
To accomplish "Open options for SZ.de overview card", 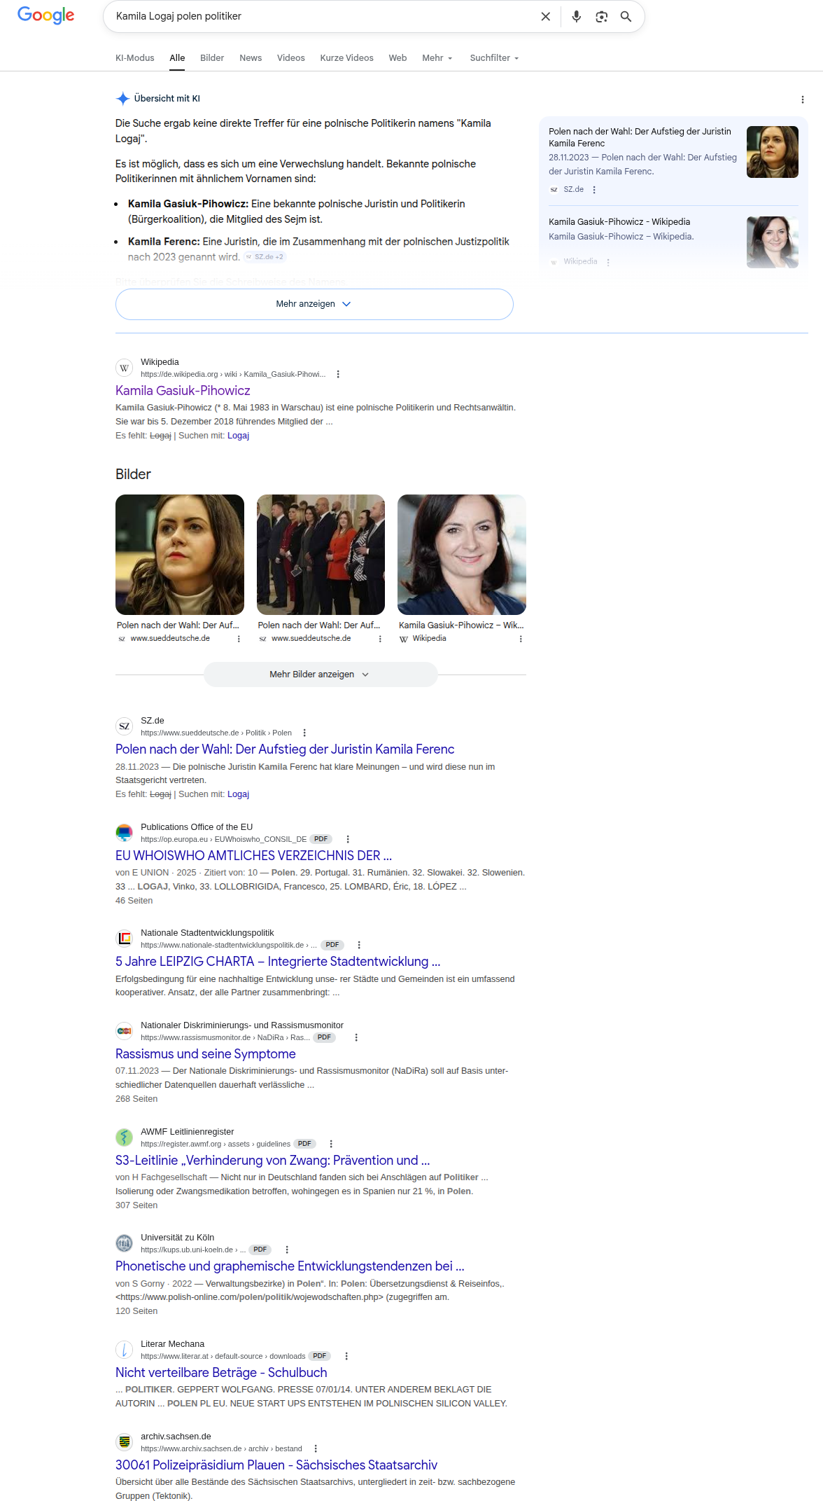I will coord(594,190).
